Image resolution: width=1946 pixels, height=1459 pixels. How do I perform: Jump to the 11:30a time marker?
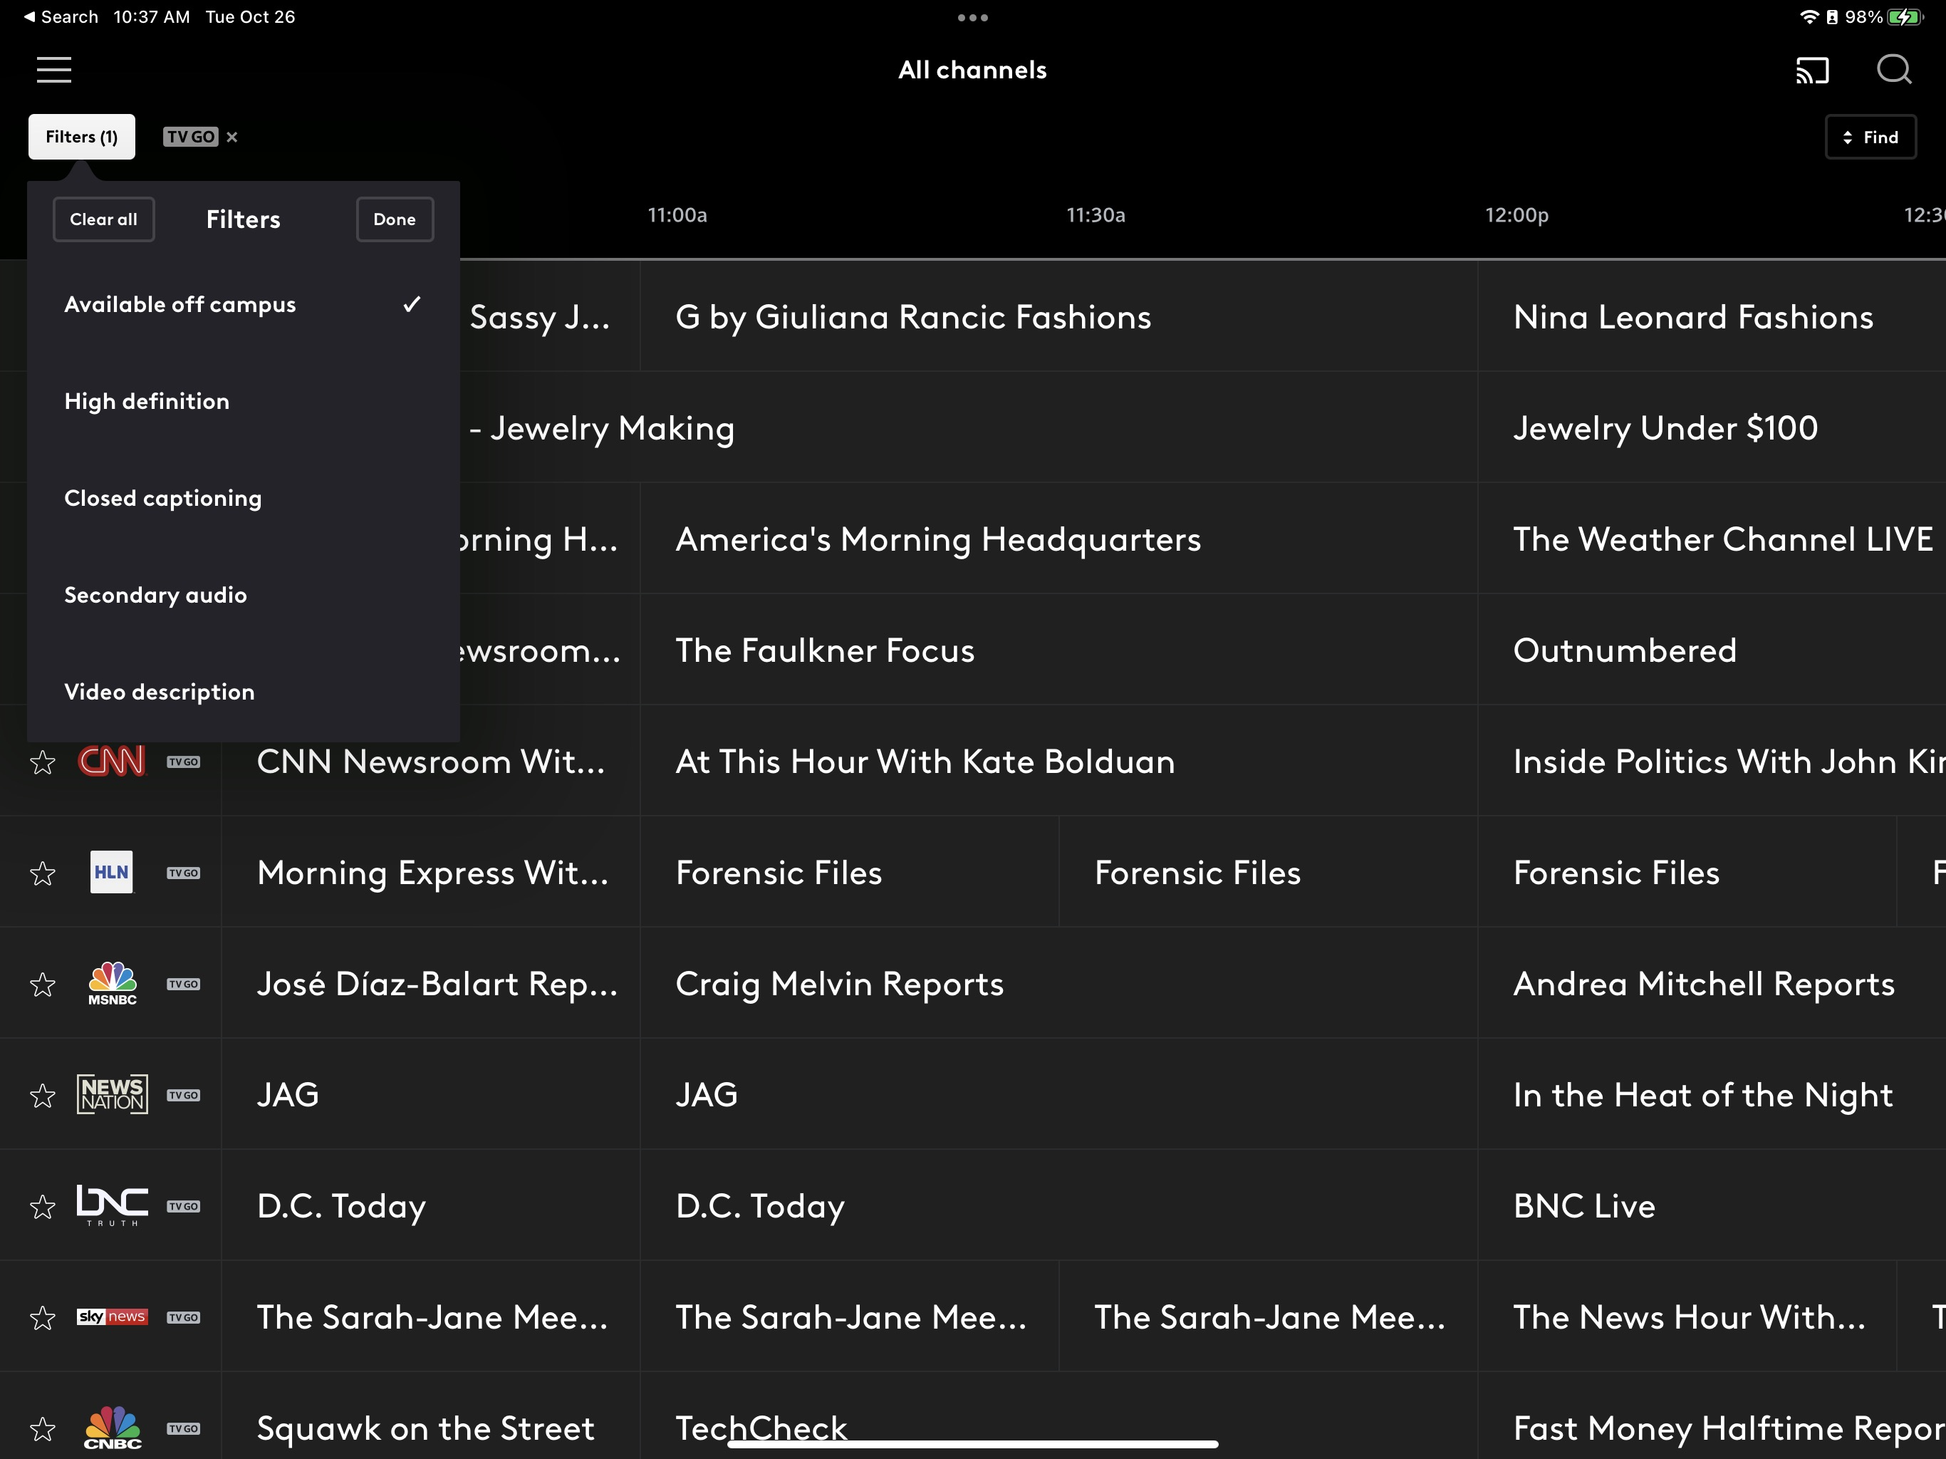coord(1096,216)
